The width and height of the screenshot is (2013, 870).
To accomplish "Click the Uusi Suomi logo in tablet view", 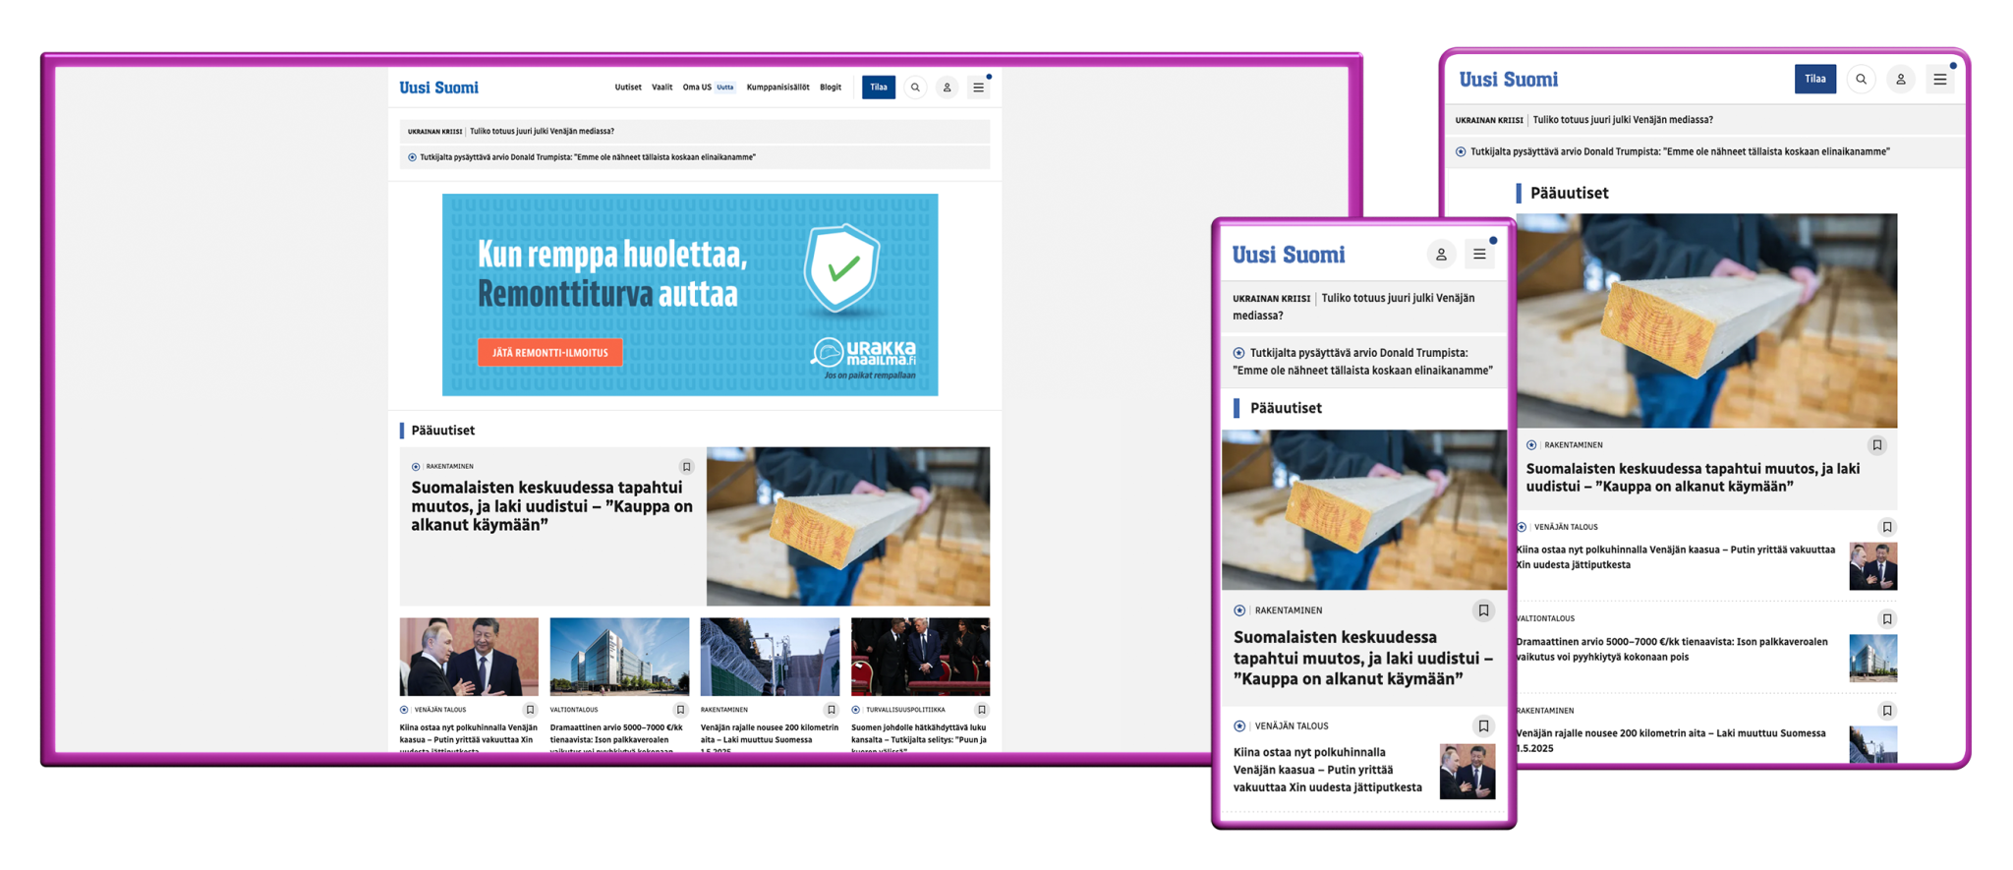I will click(x=1508, y=80).
